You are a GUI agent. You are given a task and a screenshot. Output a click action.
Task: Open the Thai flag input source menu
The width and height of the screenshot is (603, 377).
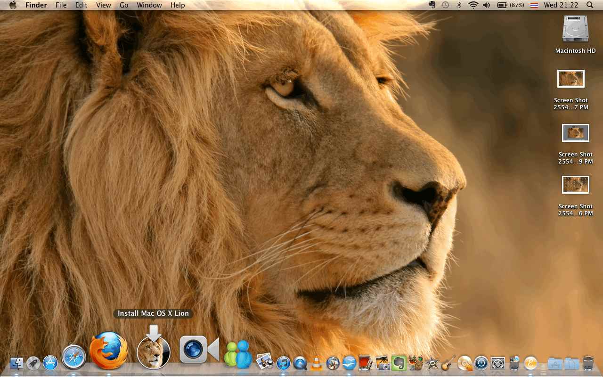[534, 5]
